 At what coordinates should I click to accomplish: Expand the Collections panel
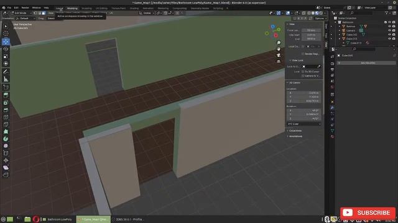294,131
